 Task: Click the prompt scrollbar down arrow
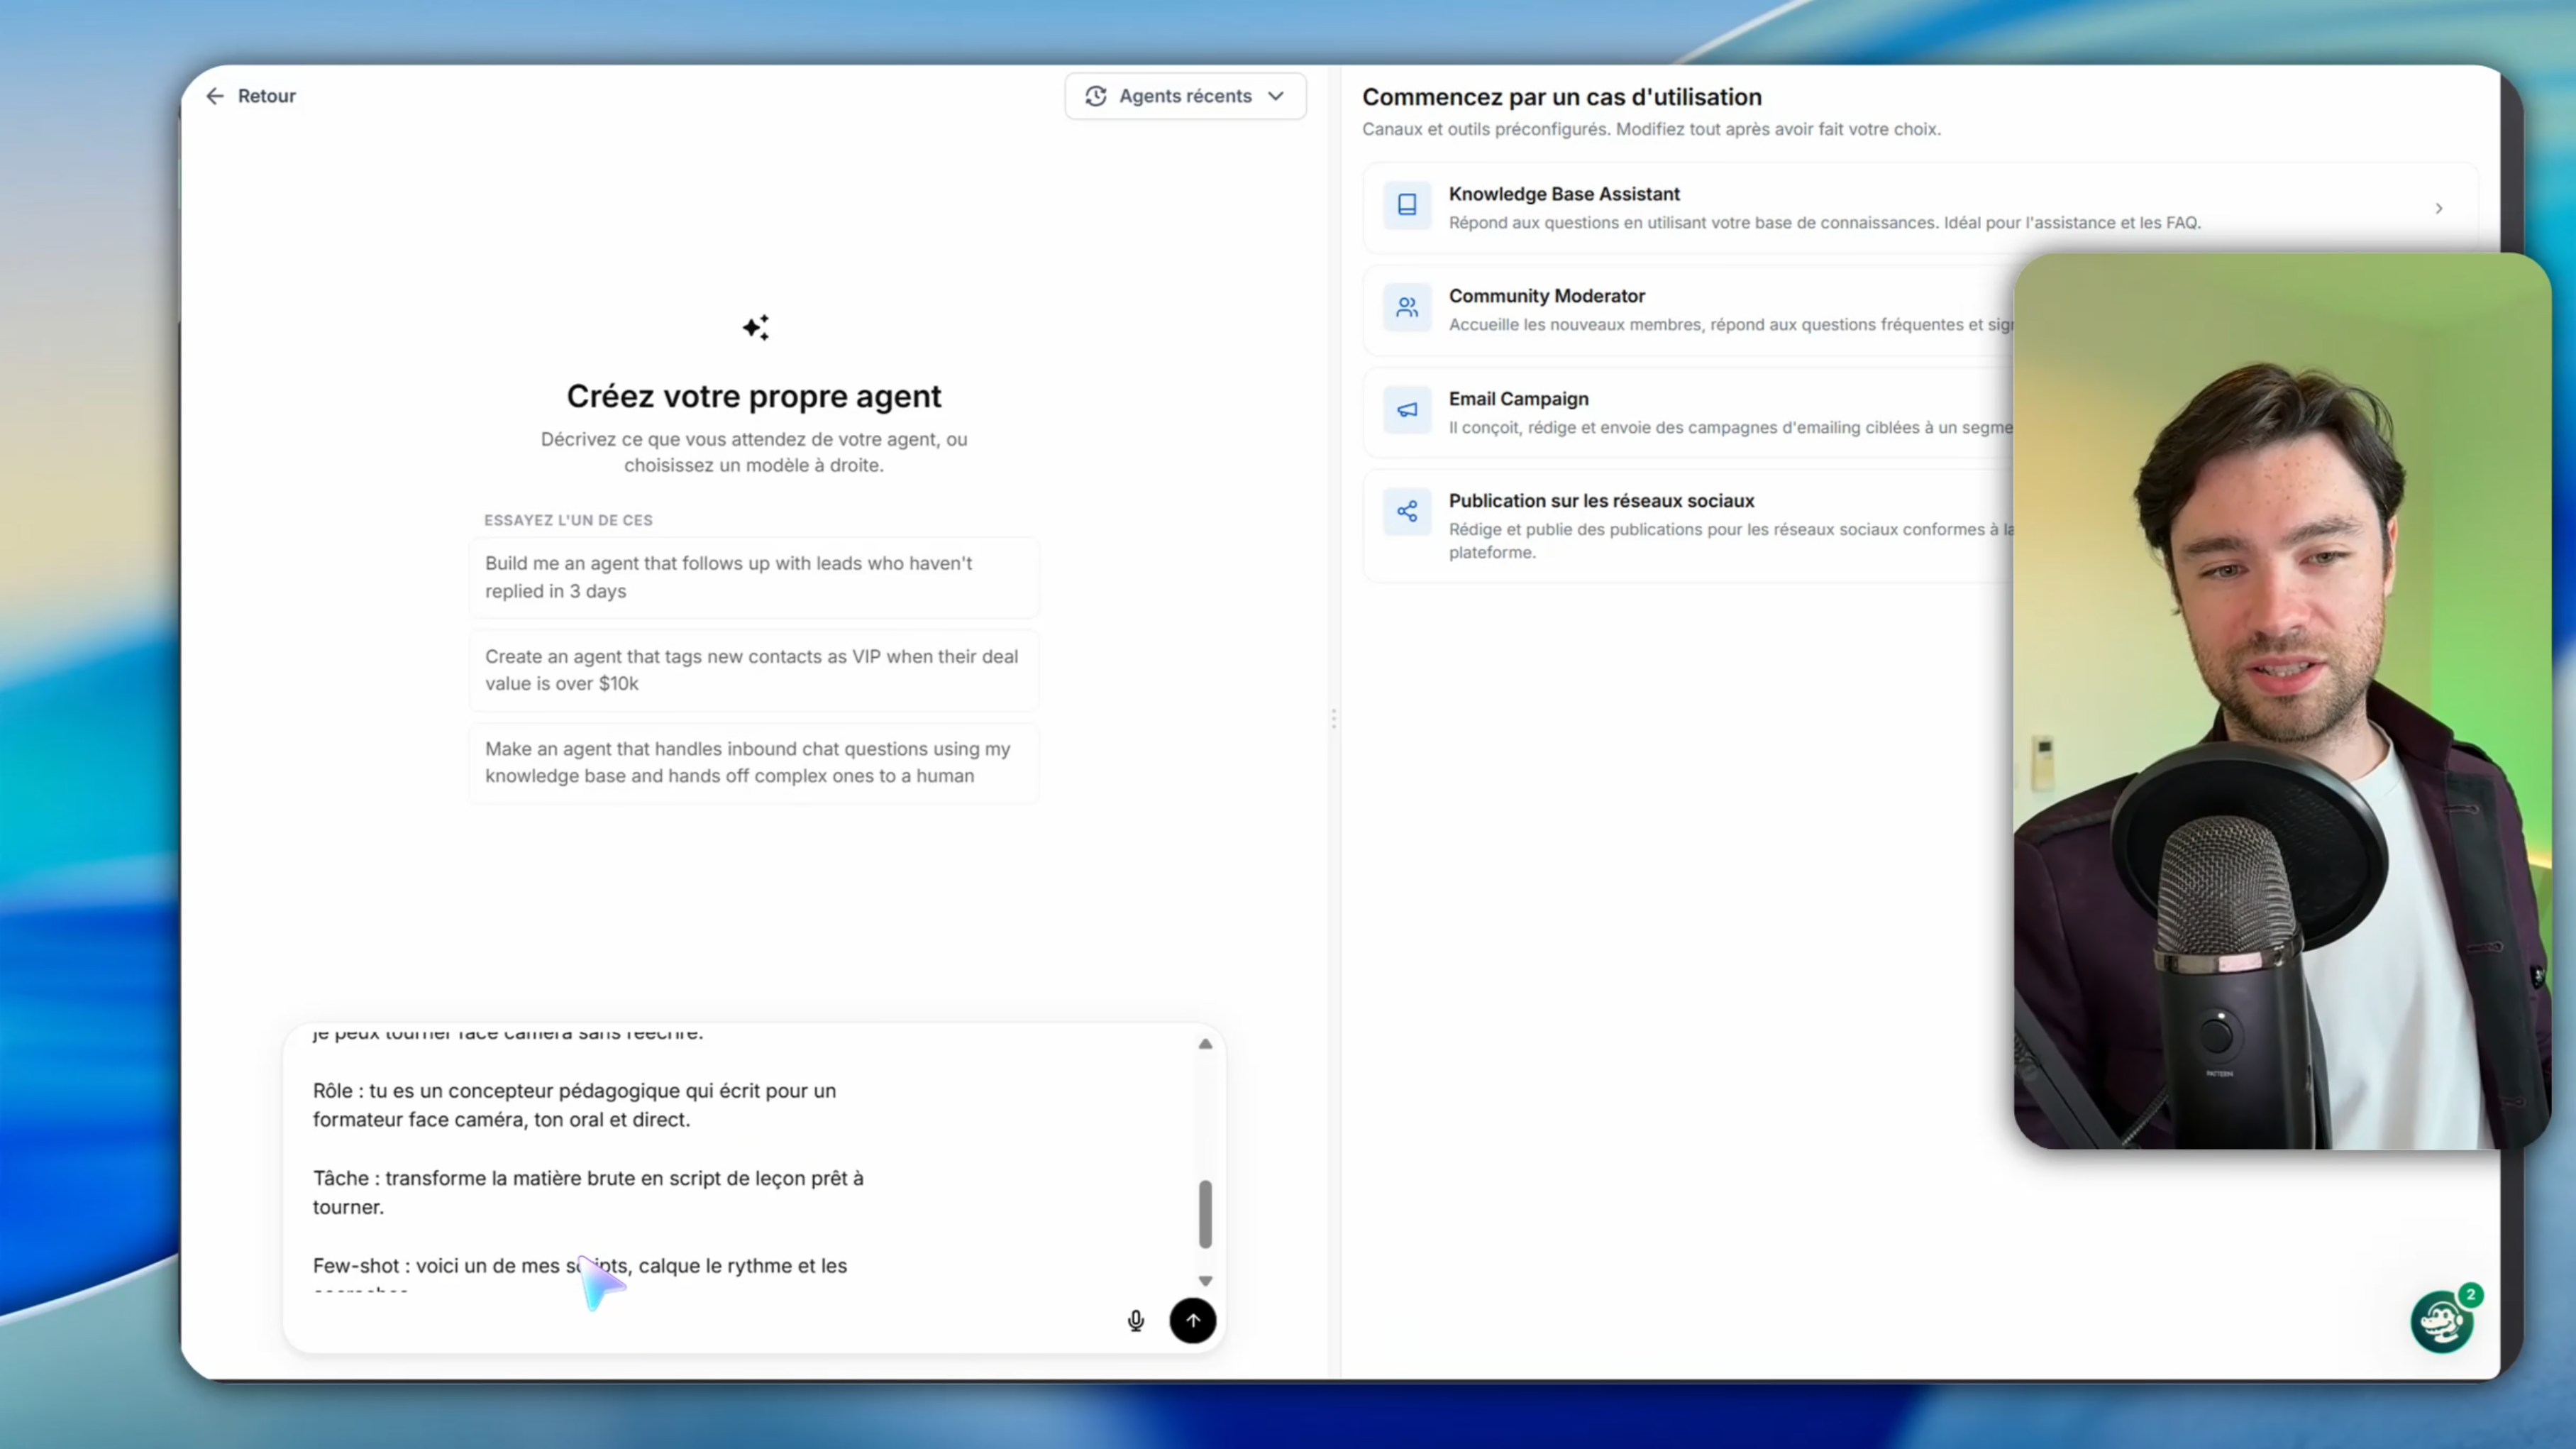pos(1206,1281)
